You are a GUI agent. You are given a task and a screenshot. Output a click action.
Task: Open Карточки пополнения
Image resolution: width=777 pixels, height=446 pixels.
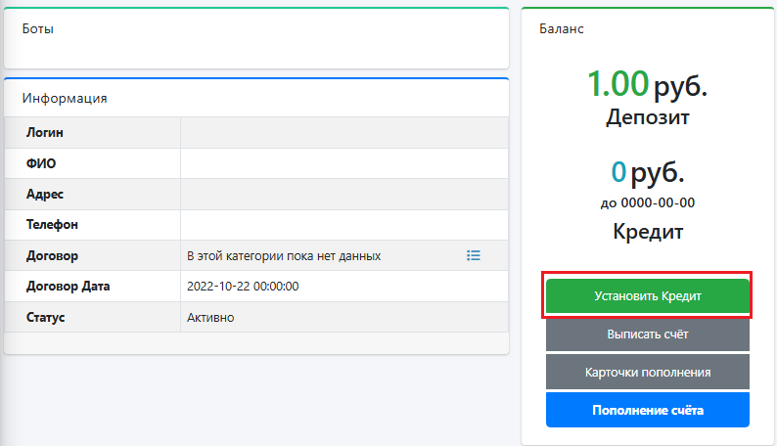(x=647, y=372)
